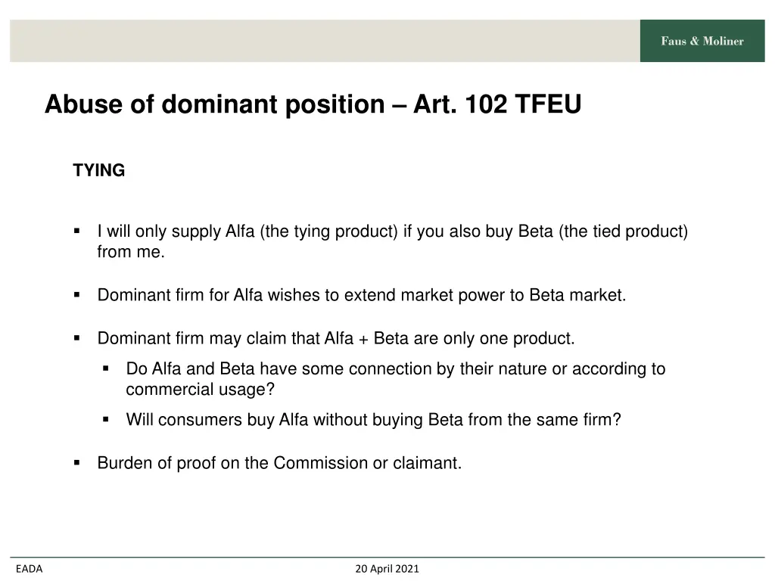This screenshot has width=775, height=581.
Task: Click the bullet marker before 'Dominant firm for Alfa wishes'
Action: coord(76,295)
